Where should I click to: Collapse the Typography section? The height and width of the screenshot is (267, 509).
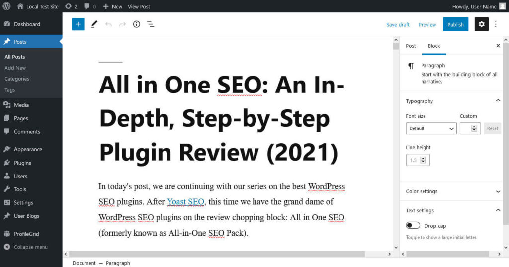point(498,101)
